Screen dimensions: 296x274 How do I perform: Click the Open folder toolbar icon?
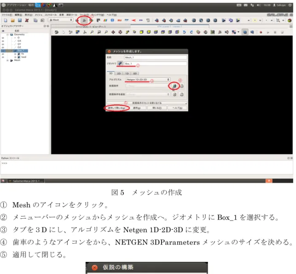click(12, 20)
